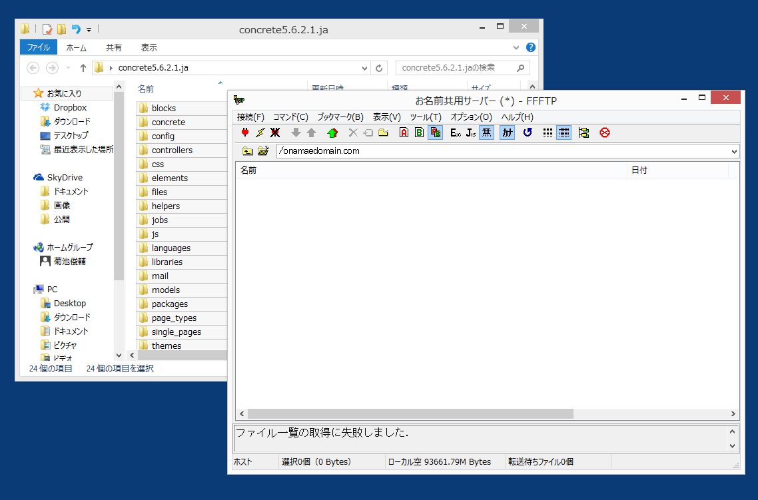
Task: Open the ホーム ribbon tab
Action: 77,47
